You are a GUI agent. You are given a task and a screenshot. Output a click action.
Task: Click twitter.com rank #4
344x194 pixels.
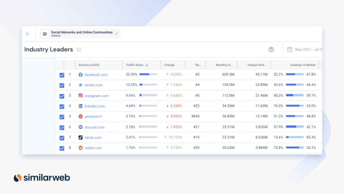[x=197, y=85]
